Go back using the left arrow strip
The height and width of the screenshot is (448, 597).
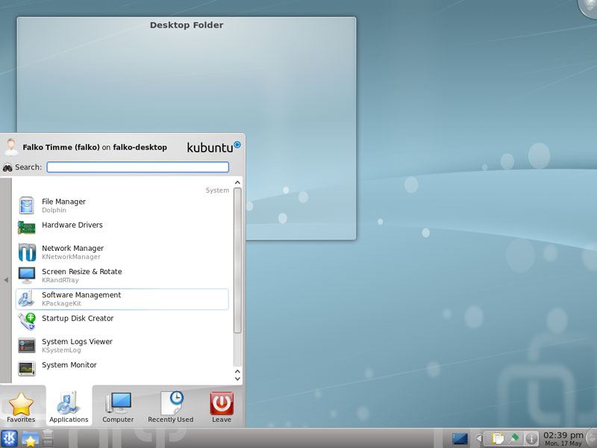[x=6, y=281]
